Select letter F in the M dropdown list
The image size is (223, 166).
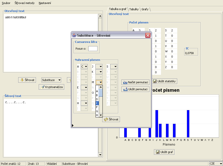(x=97, y=107)
